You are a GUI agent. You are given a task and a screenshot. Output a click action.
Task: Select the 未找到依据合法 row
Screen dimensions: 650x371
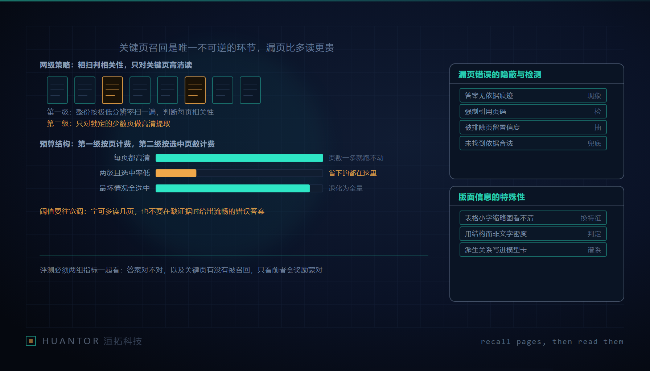coord(533,143)
